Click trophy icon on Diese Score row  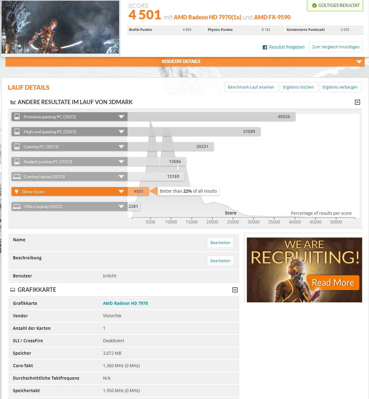17,191
